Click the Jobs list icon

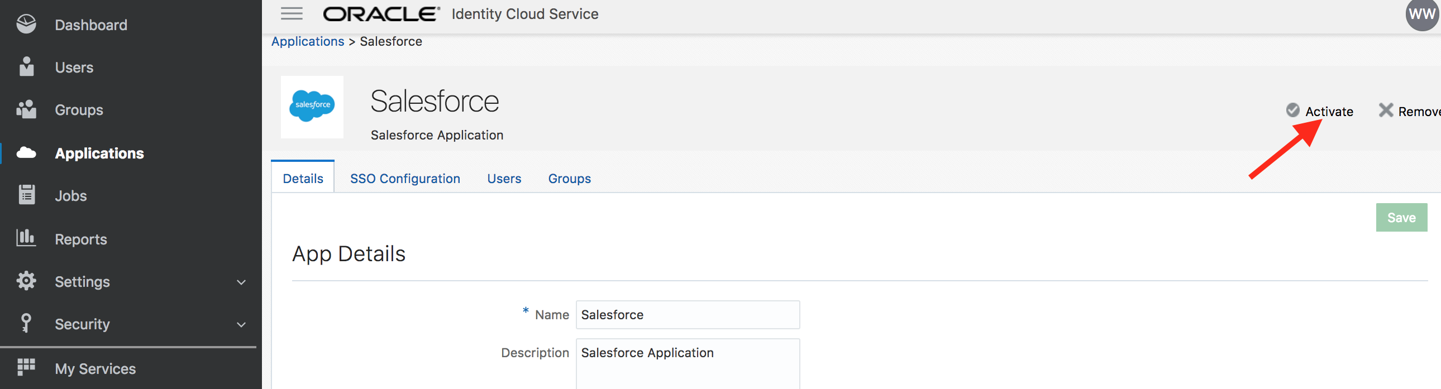[x=26, y=194]
